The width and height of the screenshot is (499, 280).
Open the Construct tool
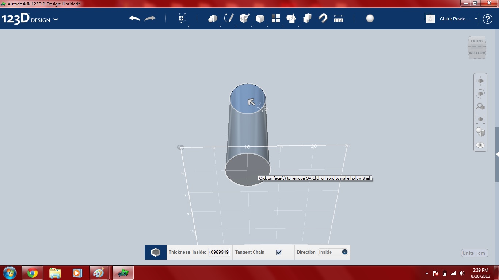(x=244, y=18)
